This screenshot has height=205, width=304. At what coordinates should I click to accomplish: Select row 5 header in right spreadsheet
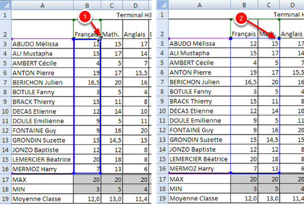tap(162, 62)
